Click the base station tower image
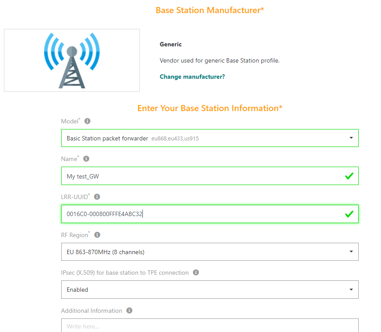 coord(72,60)
